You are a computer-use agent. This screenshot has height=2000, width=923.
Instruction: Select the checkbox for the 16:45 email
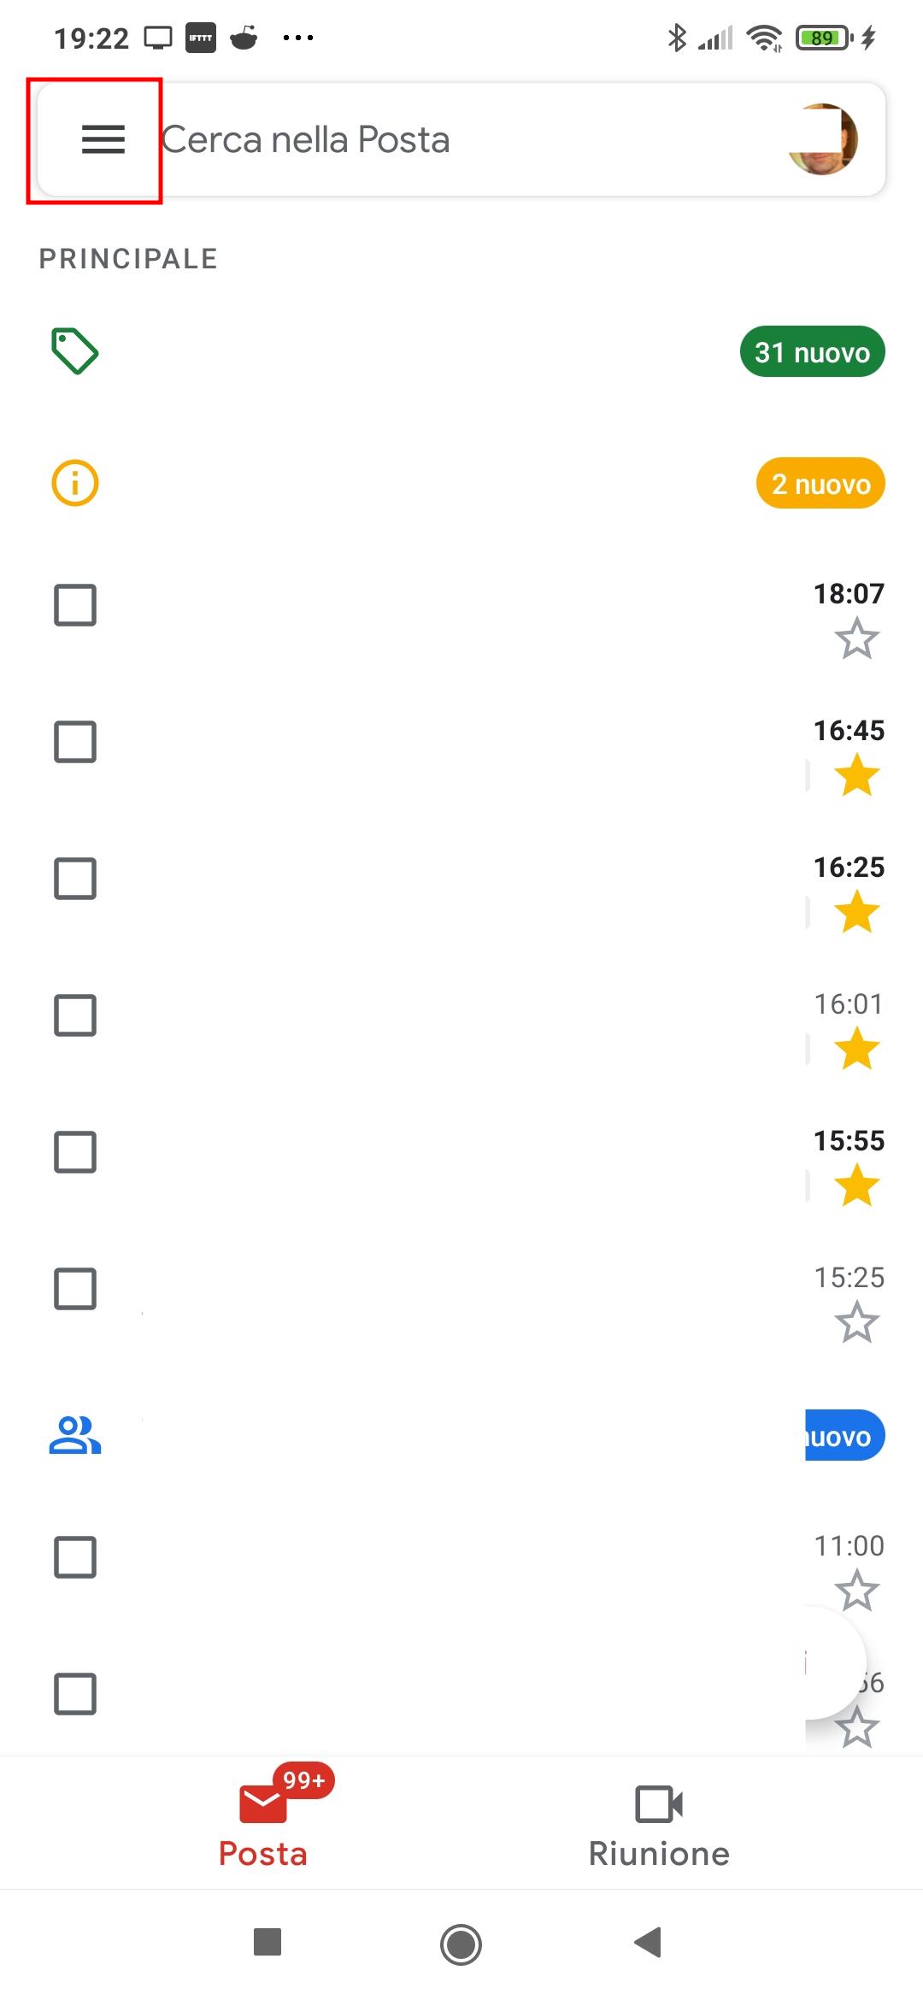tap(75, 742)
